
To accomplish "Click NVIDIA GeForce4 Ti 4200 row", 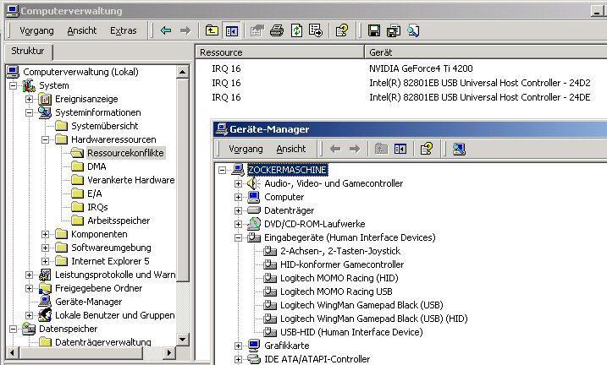I will 421,68.
